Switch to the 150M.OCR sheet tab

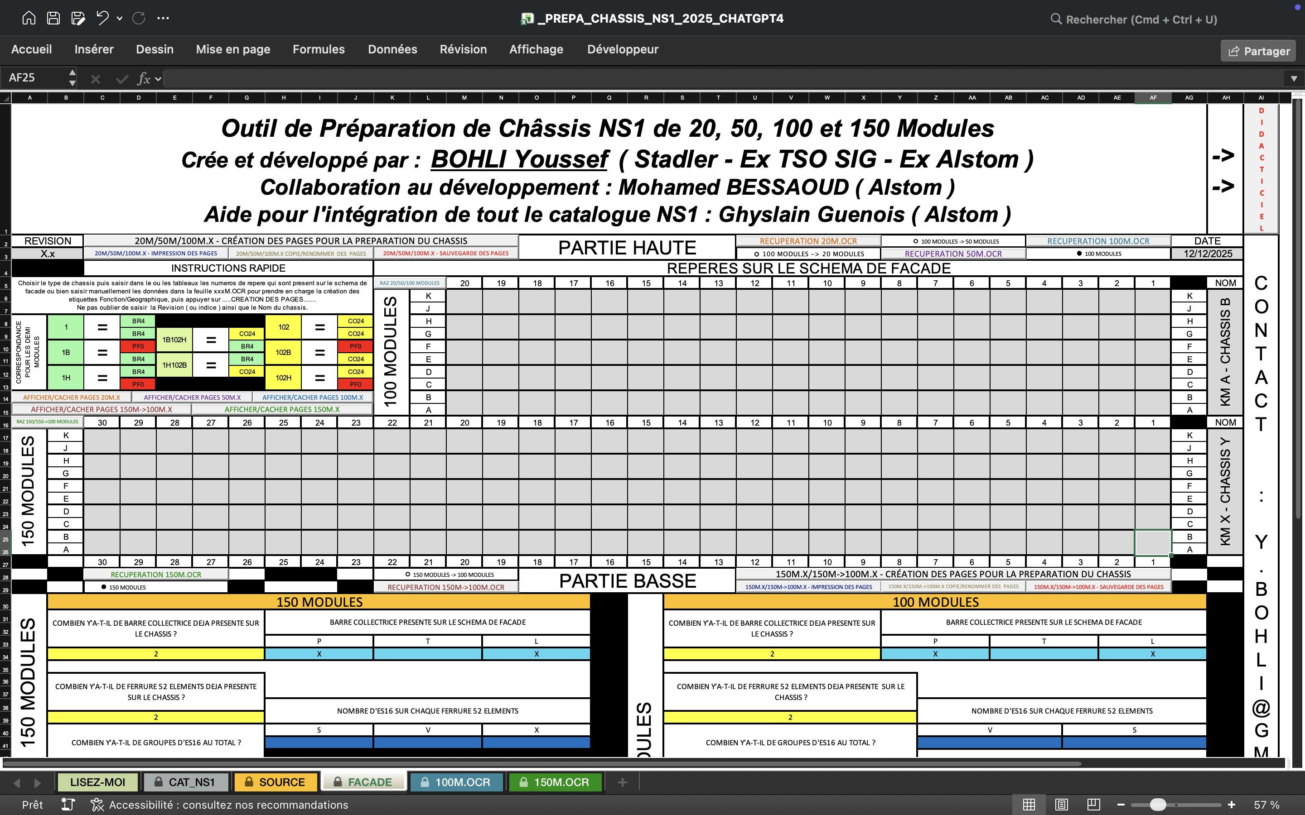click(555, 782)
